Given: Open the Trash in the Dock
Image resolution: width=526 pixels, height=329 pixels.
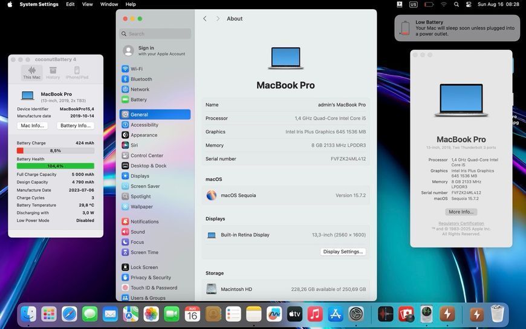Looking at the screenshot, I should [497, 314].
